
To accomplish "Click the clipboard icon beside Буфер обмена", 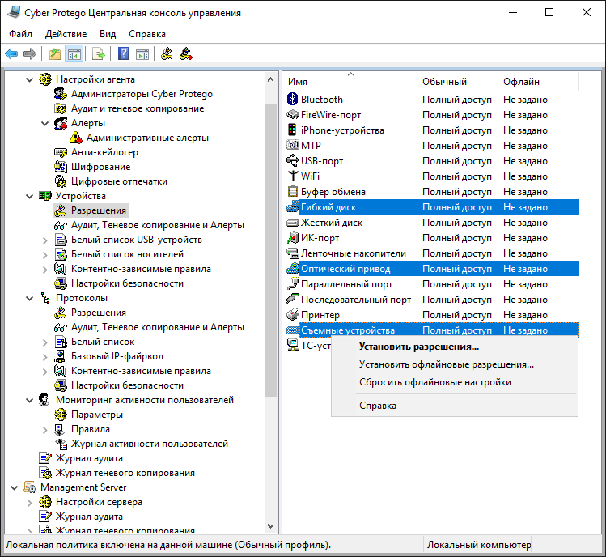I will point(293,191).
